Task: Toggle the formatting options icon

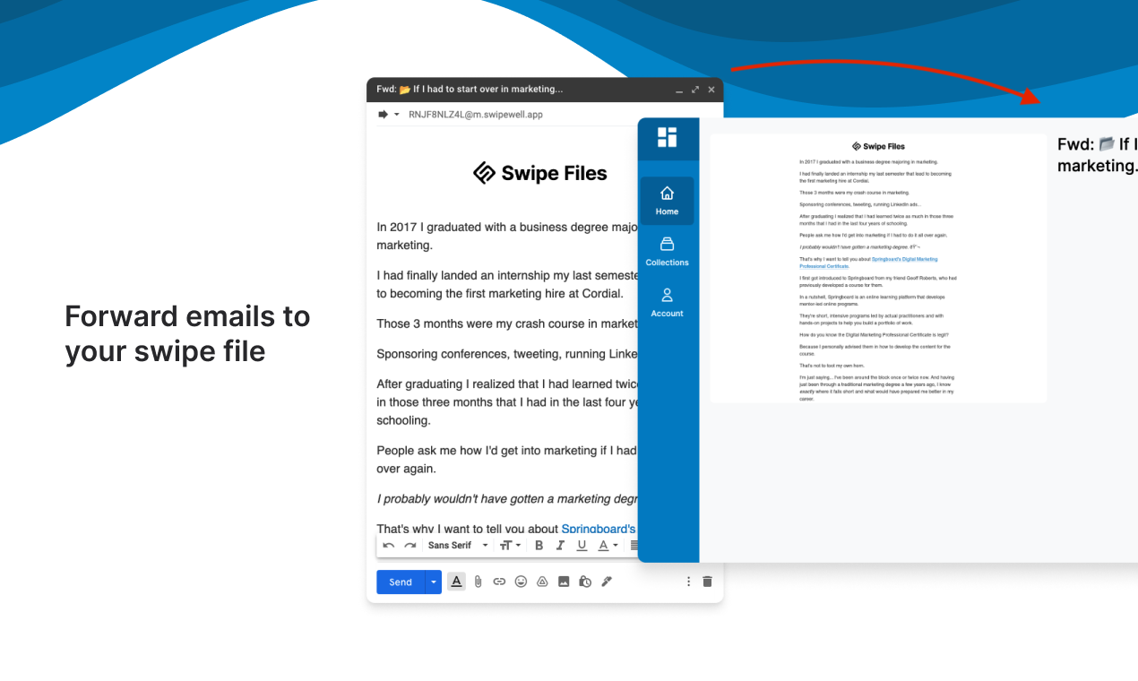Action: click(456, 582)
